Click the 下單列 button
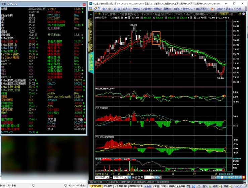Viewport: 248px width, 188px height. (164, 186)
